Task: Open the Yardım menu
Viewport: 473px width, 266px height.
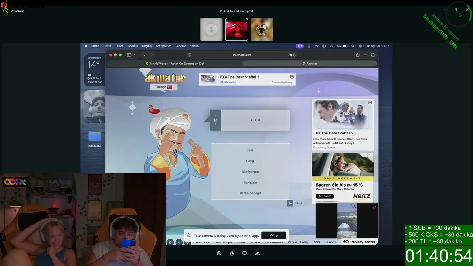Action: 194,46
